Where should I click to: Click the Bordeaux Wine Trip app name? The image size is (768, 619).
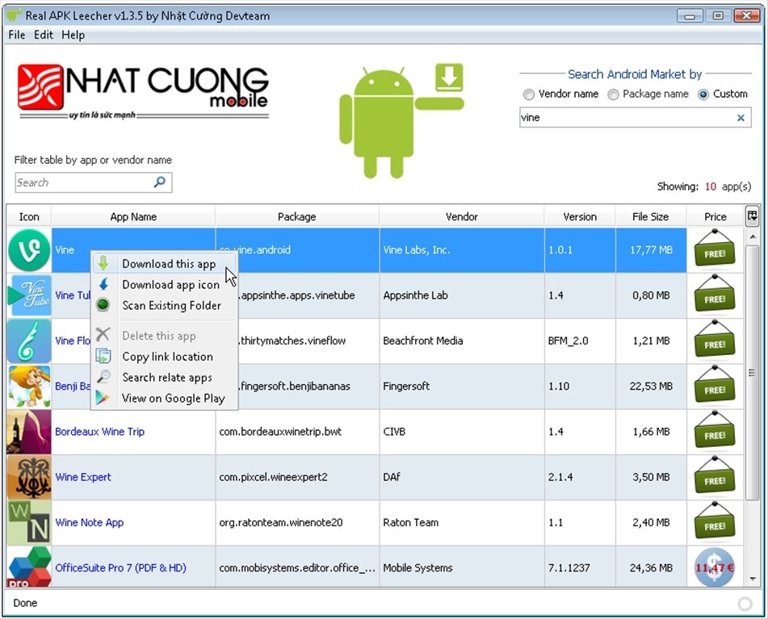tap(99, 432)
